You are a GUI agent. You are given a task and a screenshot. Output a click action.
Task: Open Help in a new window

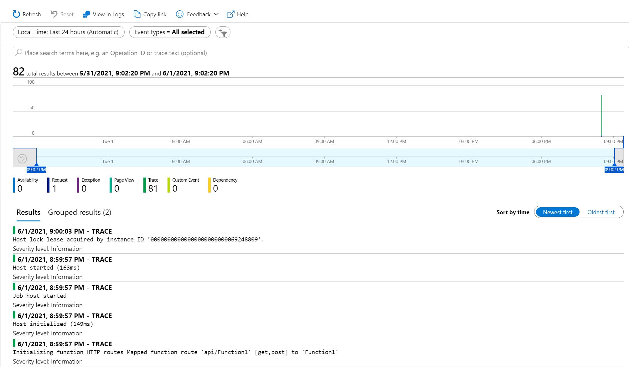[230, 14]
